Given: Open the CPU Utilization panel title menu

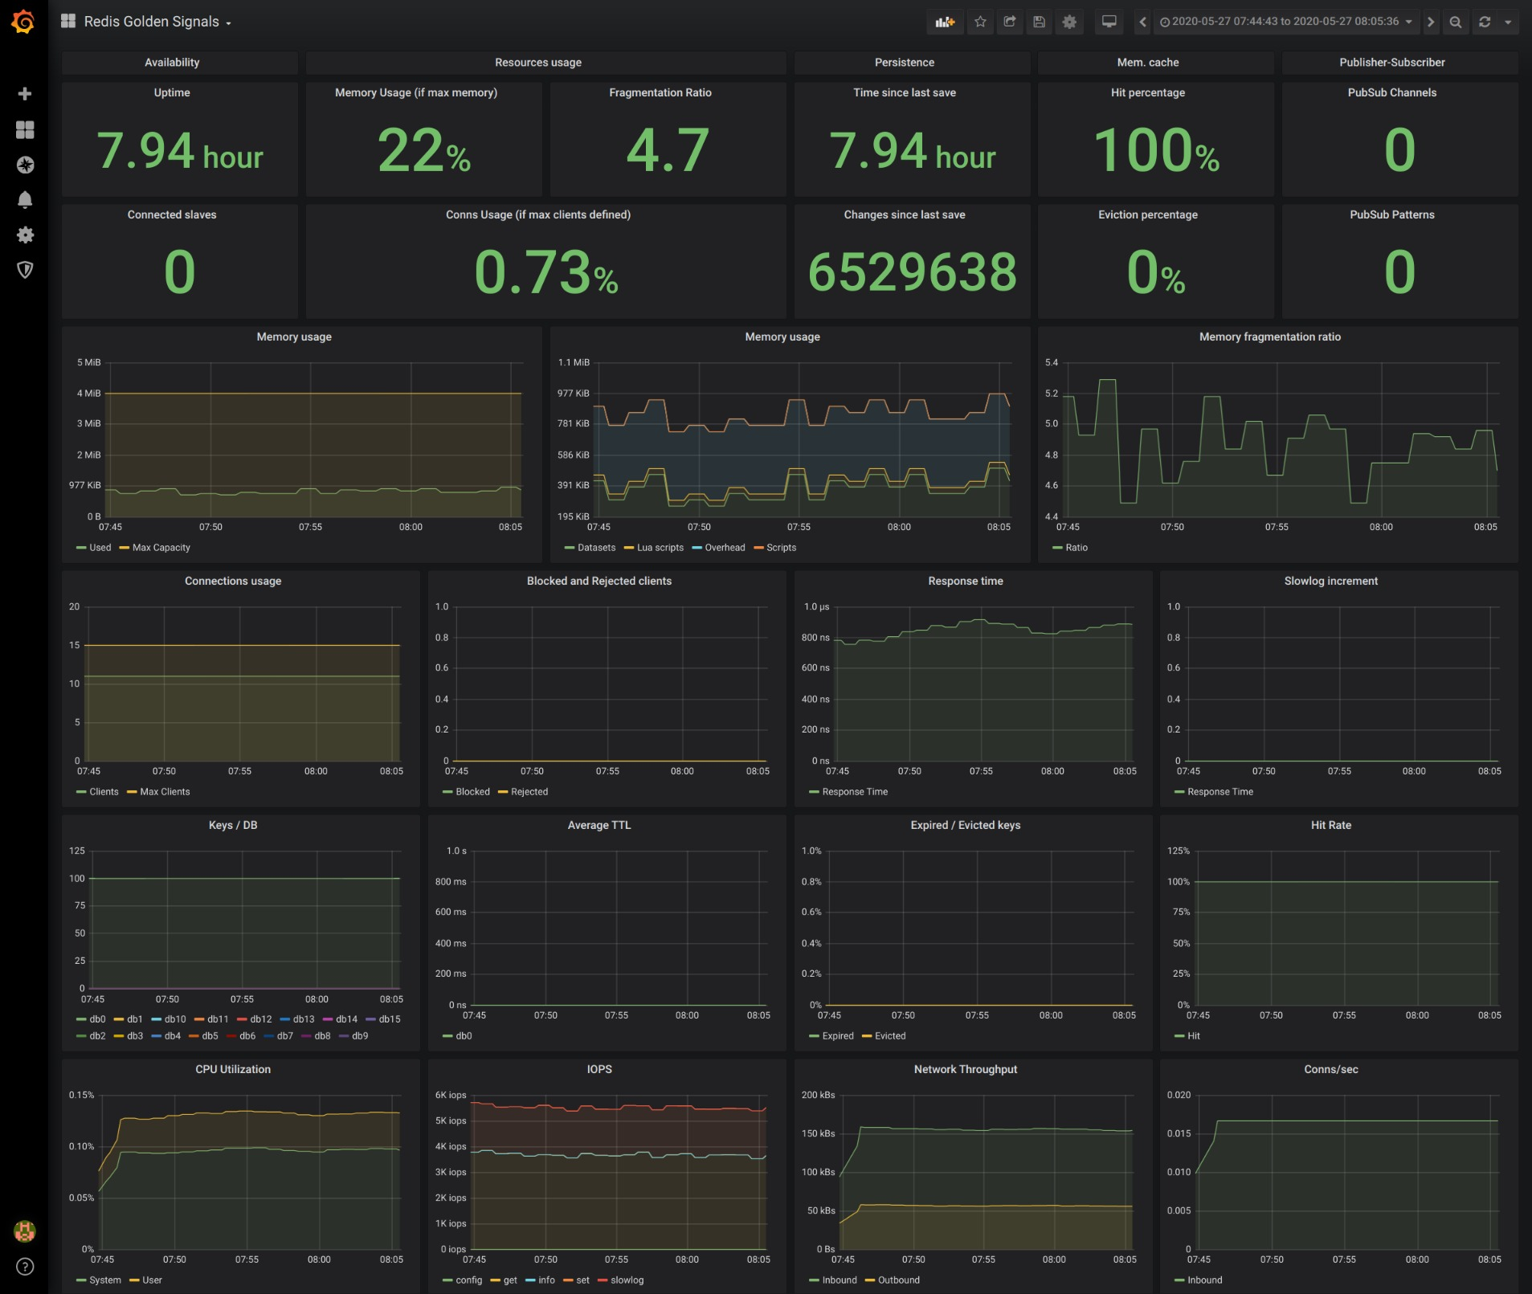Looking at the screenshot, I should pyautogui.click(x=233, y=1069).
